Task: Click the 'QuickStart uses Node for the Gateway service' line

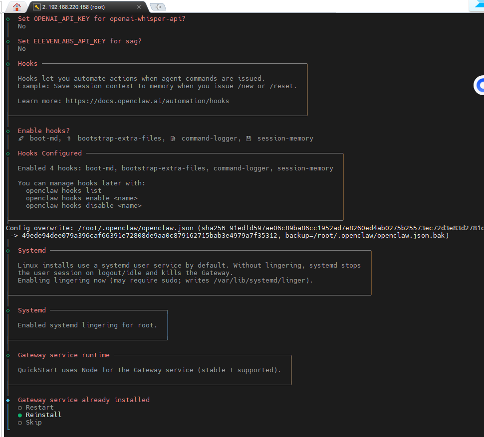Action: pos(149,370)
